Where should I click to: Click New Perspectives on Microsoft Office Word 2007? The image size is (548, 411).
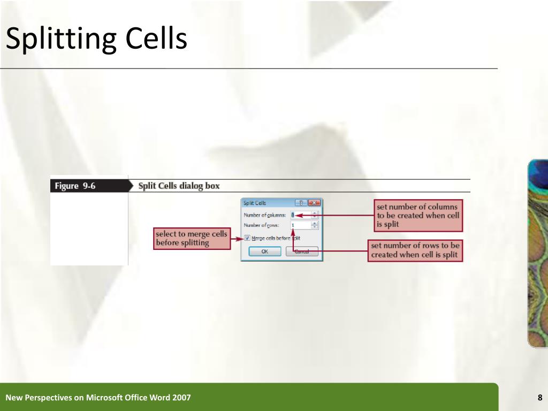point(98,398)
